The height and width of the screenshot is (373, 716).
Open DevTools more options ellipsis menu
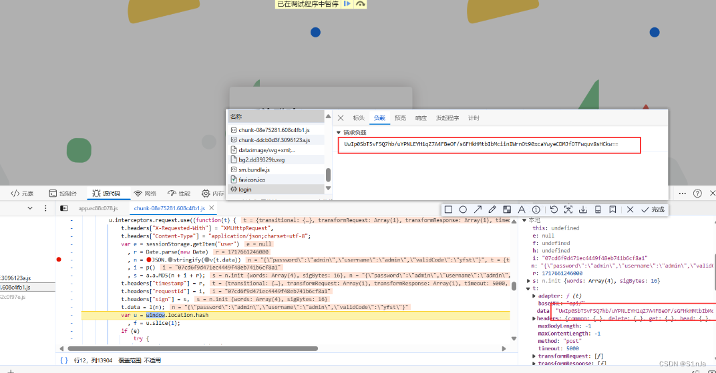(x=682, y=194)
